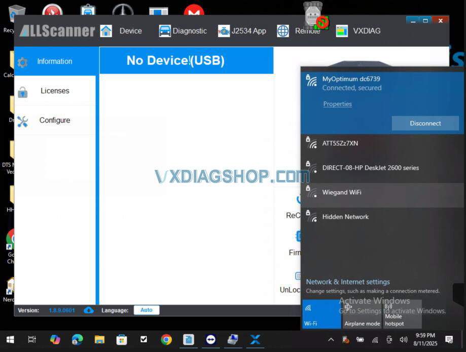Image resolution: width=466 pixels, height=352 pixels.
Task: Click the volume speaker tray icon
Action: [403, 339]
